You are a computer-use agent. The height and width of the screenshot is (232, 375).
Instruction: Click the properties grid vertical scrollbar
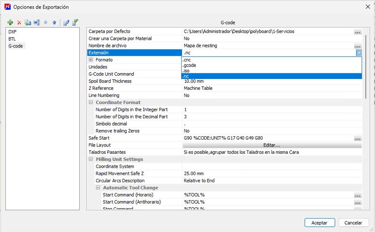(x=365, y=67)
